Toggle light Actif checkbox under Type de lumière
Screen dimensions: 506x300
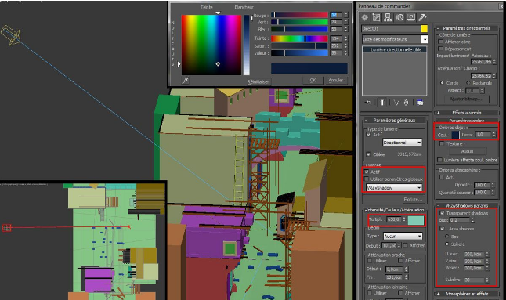tap(369, 135)
